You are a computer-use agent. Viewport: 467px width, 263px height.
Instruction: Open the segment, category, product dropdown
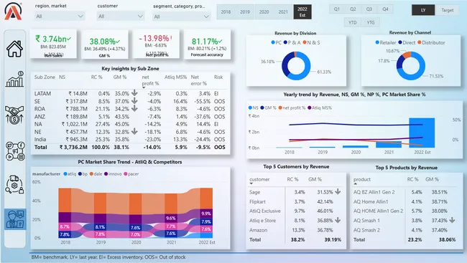click(x=181, y=16)
